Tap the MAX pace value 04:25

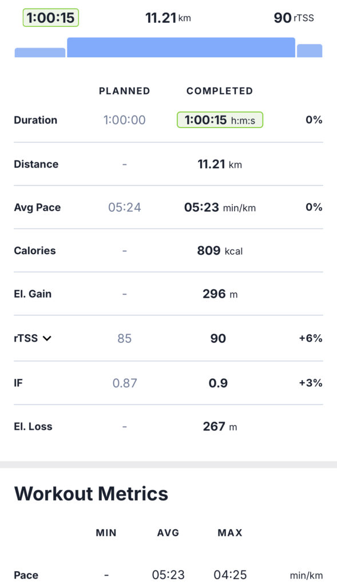pos(230,575)
